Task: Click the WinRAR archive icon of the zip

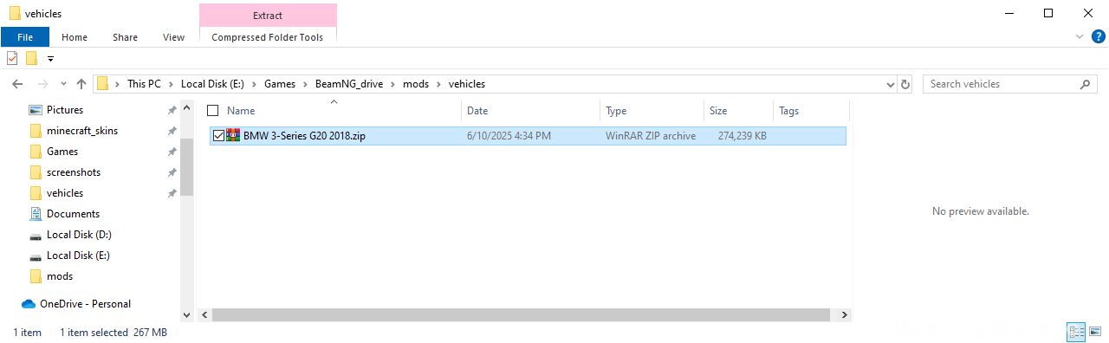Action: tap(233, 135)
